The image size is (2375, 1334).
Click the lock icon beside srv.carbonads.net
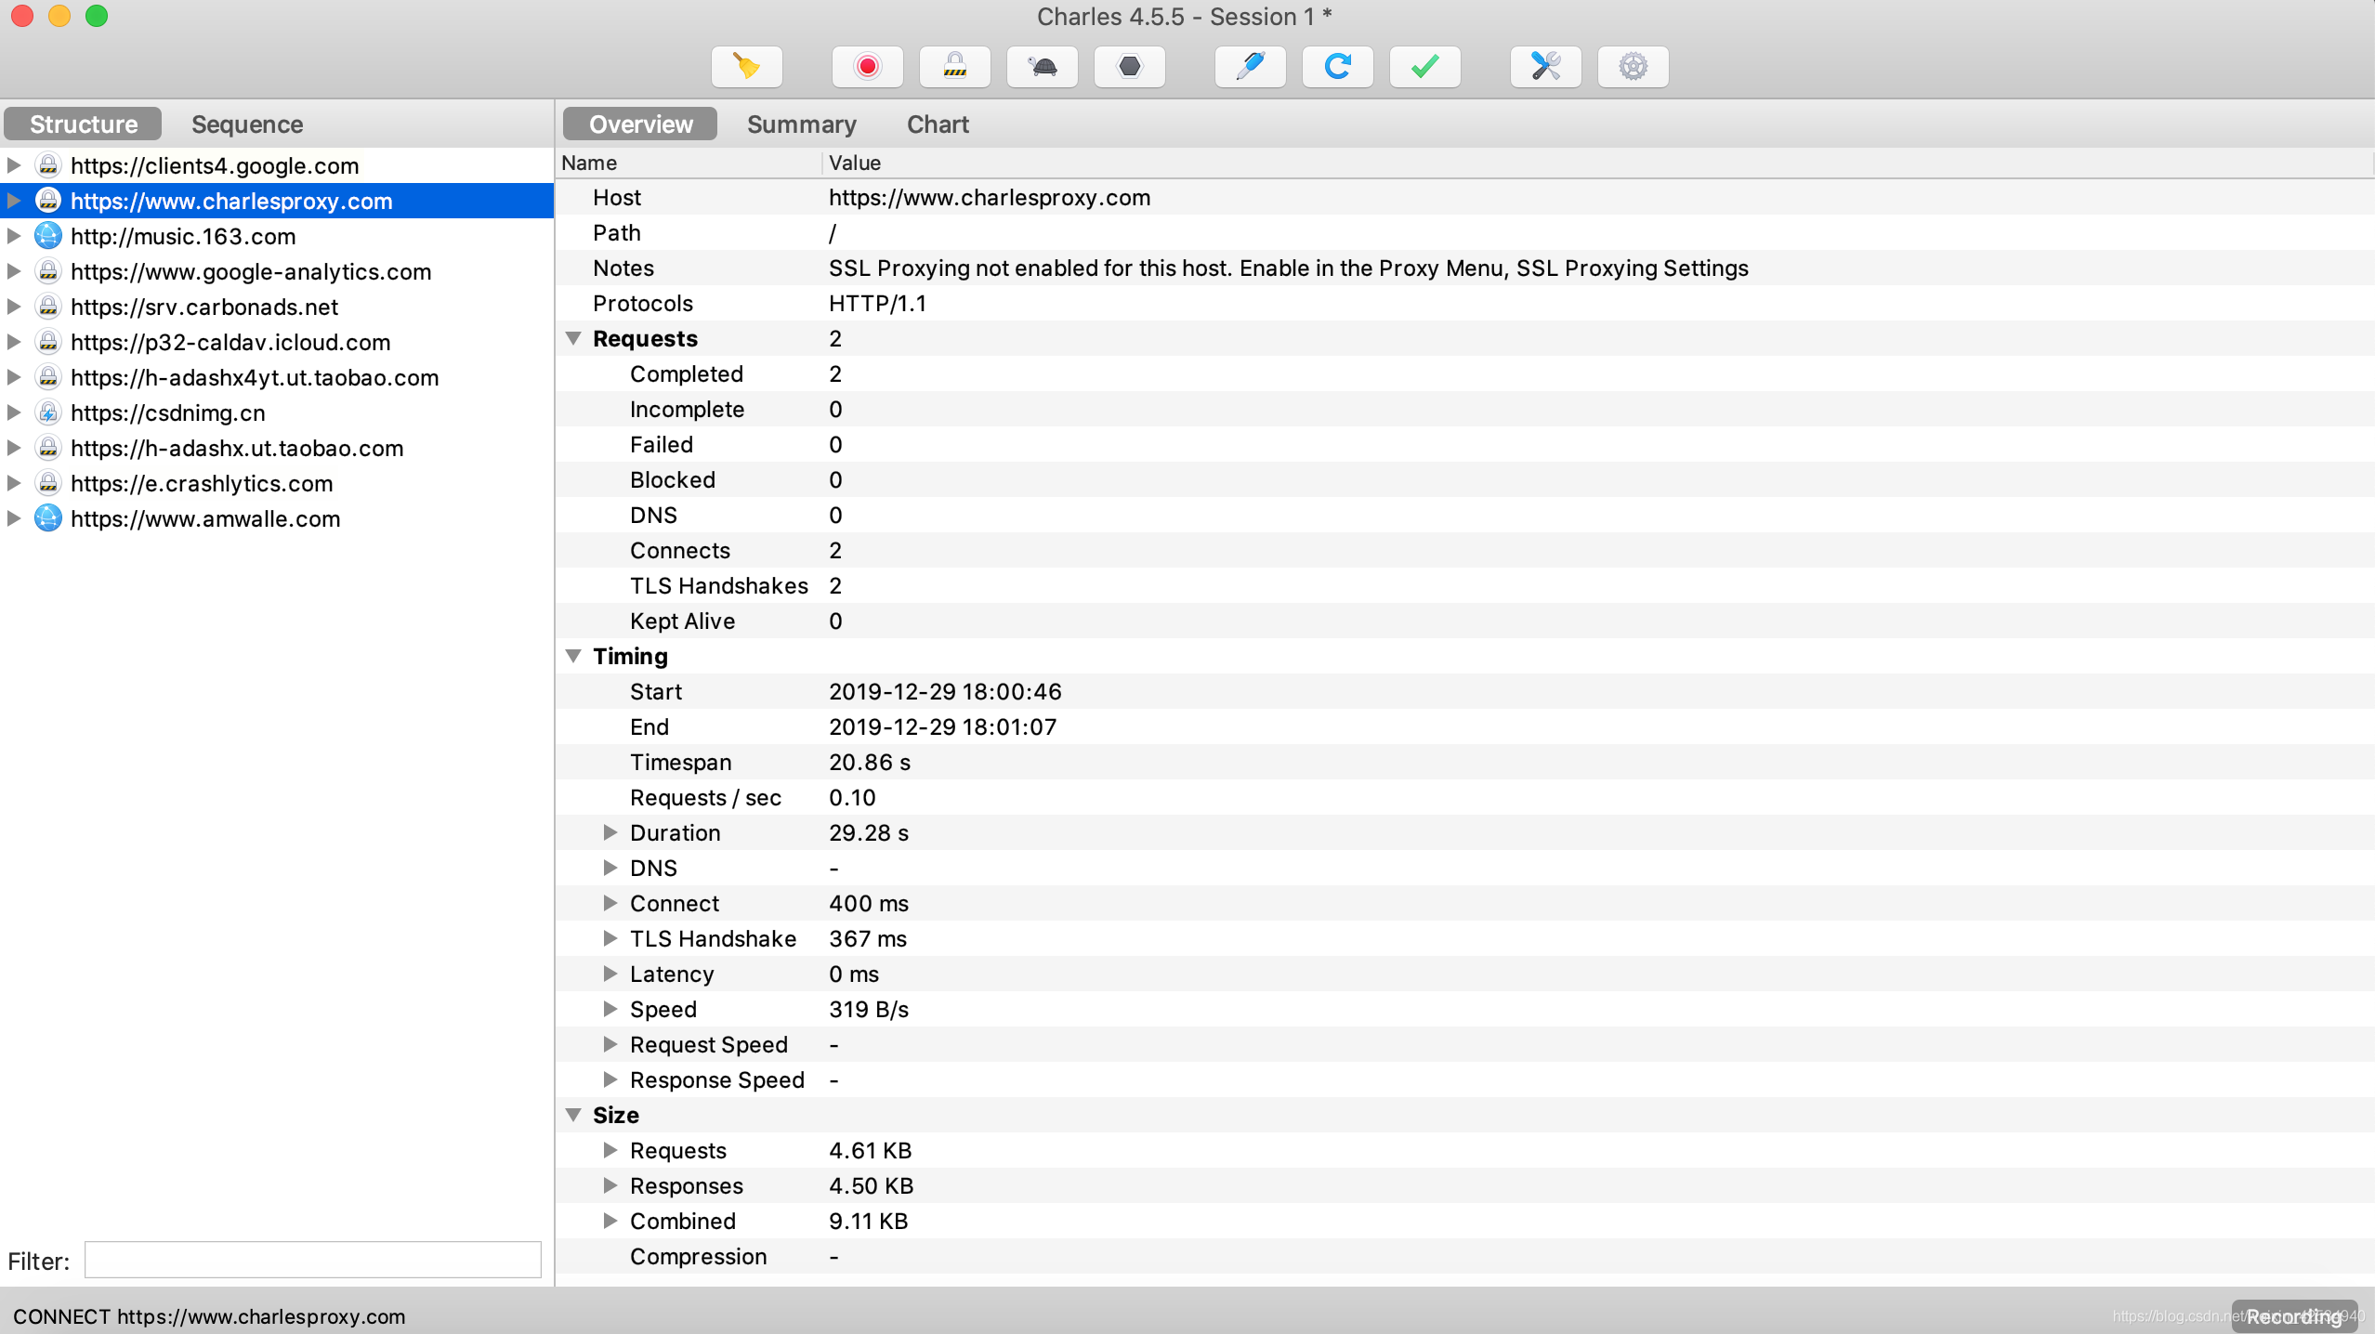(x=48, y=306)
